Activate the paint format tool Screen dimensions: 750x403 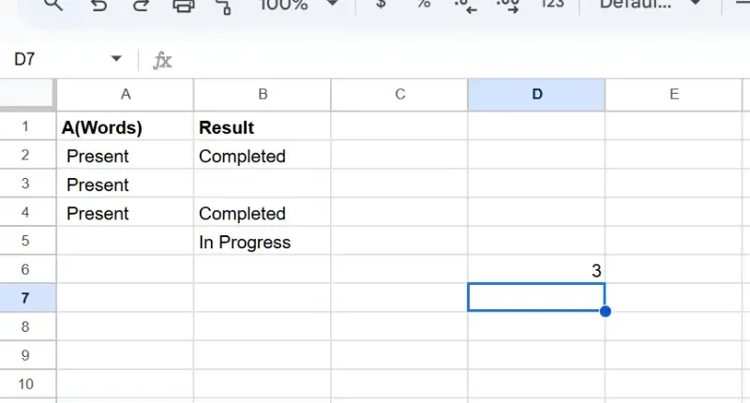pyautogui.click(x=223, y=5)
